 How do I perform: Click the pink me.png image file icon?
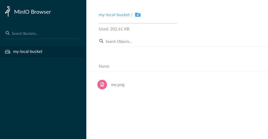[102, 84]
